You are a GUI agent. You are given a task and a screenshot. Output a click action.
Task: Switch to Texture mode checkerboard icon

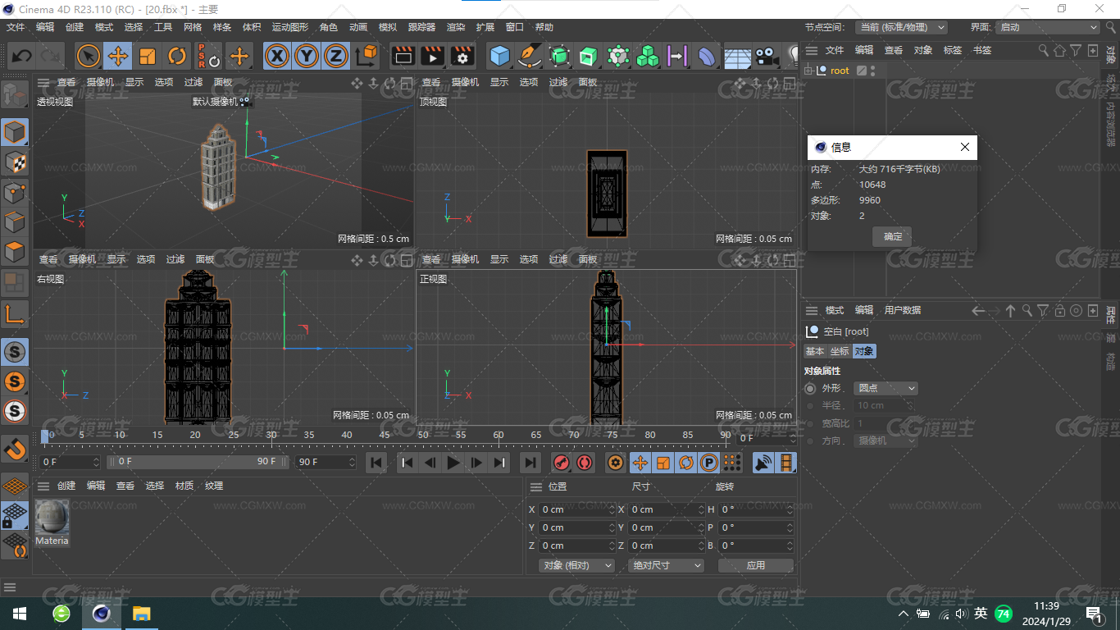tap(16, 162)
